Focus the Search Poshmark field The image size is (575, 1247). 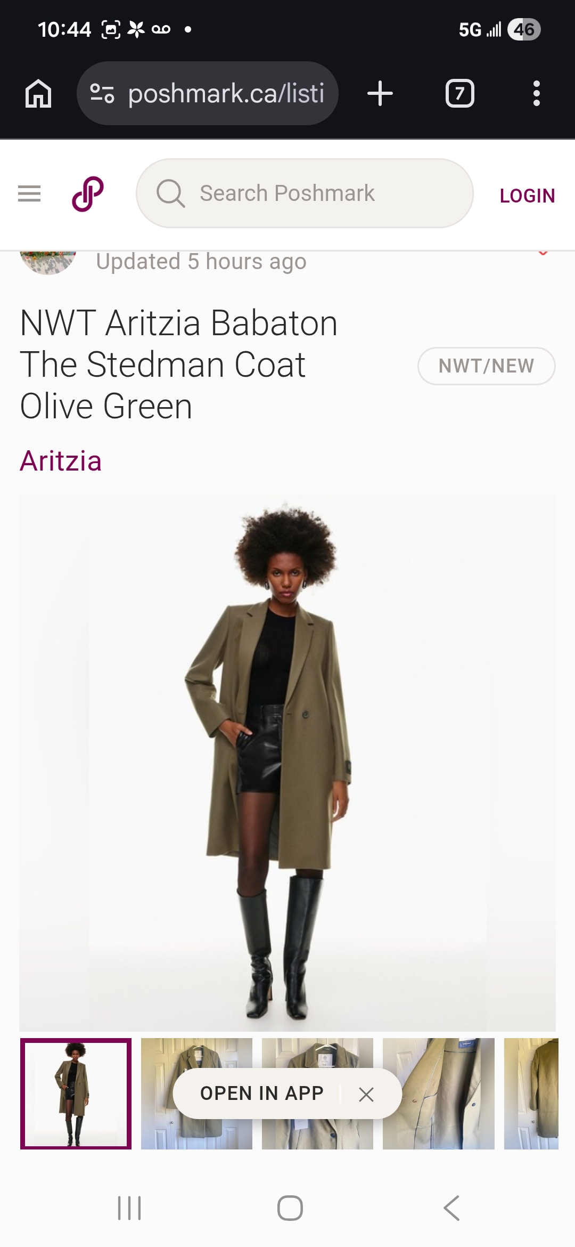(305, 193)
